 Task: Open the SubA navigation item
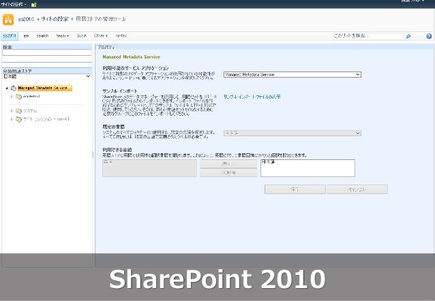pyautogui.click(x=82, y=36)
